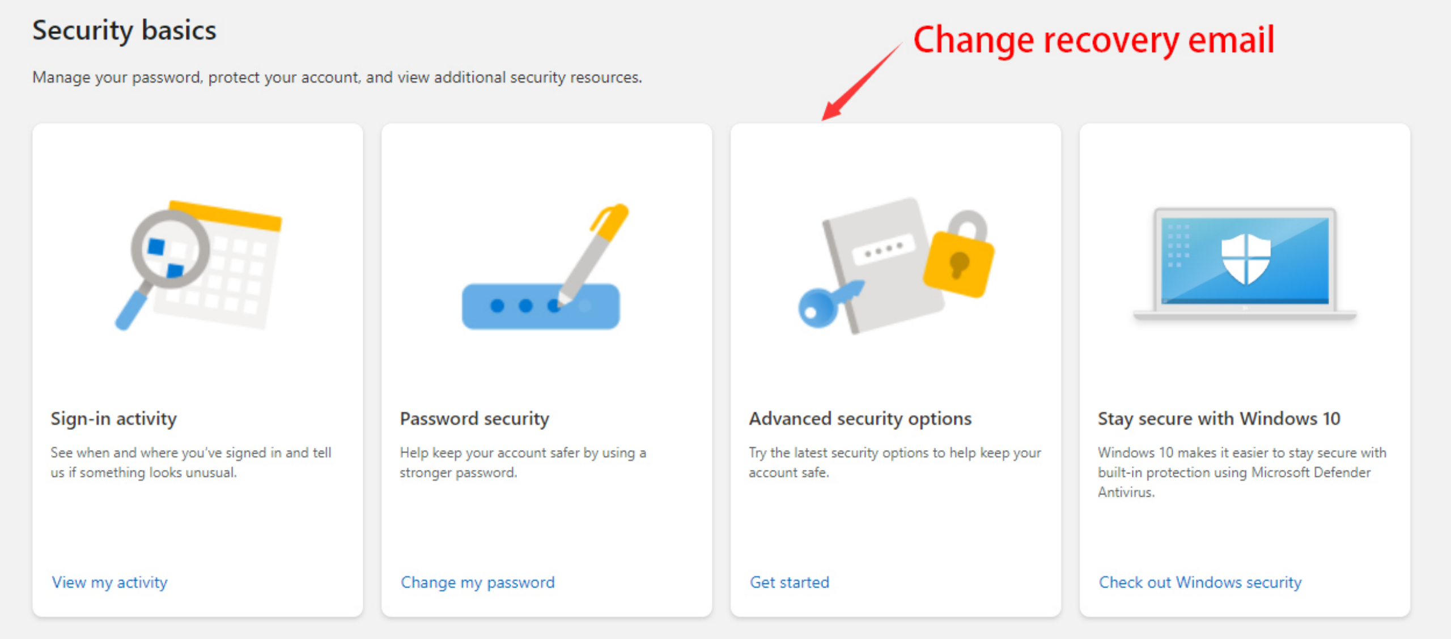Click the red Change recovery email annotation
The image size is (1451, 639).
pyautogui.click(x=1093, y=40)
